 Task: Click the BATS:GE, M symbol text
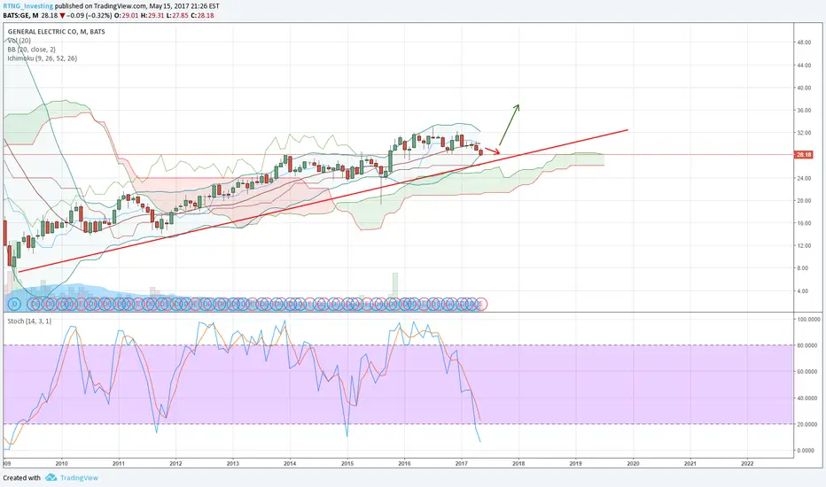[20, 15]
